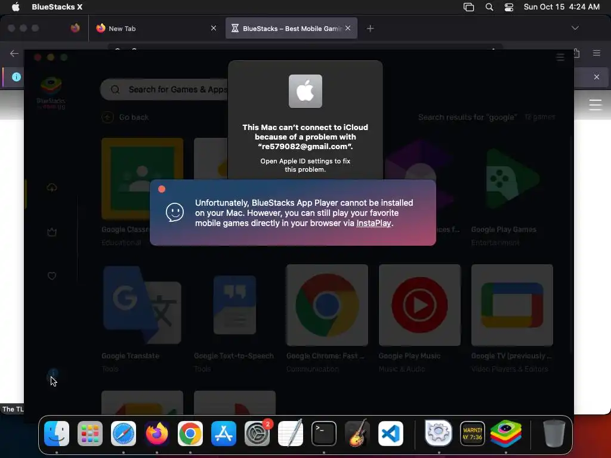This screenshot has height=458, width=611.
Task: Click the InstaPlay link
Action: coord(374,223)
